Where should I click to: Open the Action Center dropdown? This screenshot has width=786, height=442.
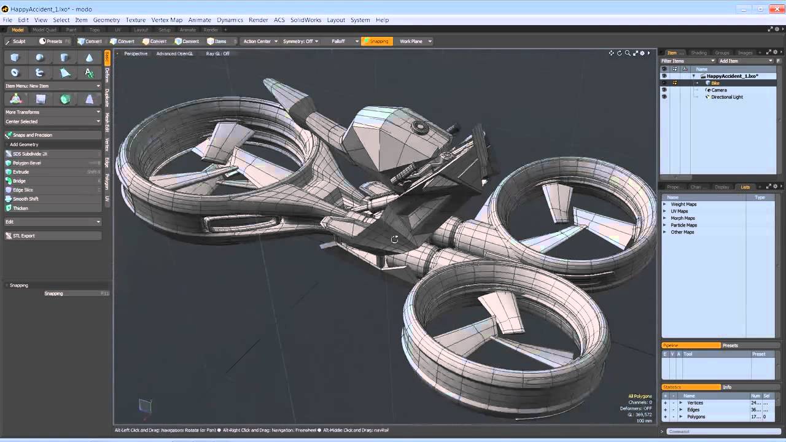click(x=260, y=41)
